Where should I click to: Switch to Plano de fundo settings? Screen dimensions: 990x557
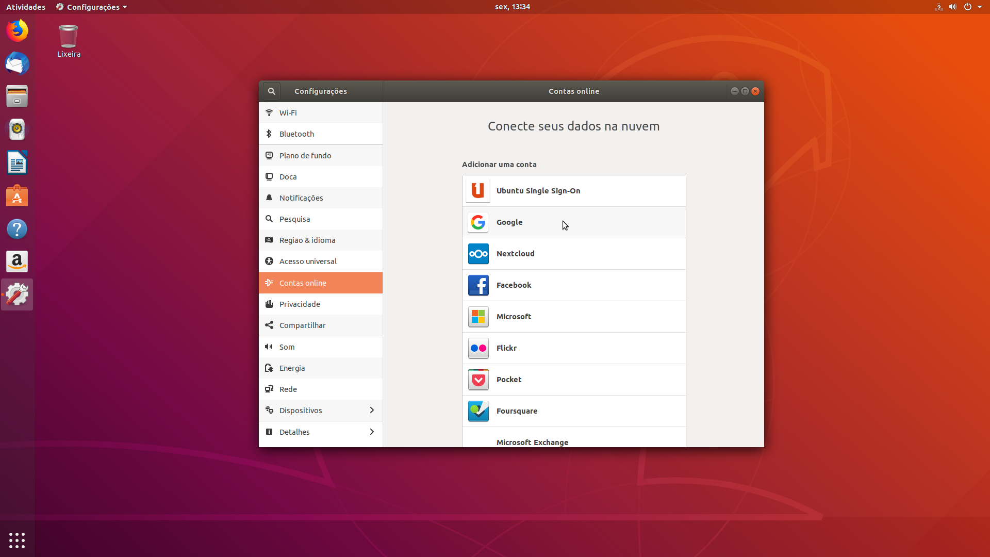pos(321,156)
